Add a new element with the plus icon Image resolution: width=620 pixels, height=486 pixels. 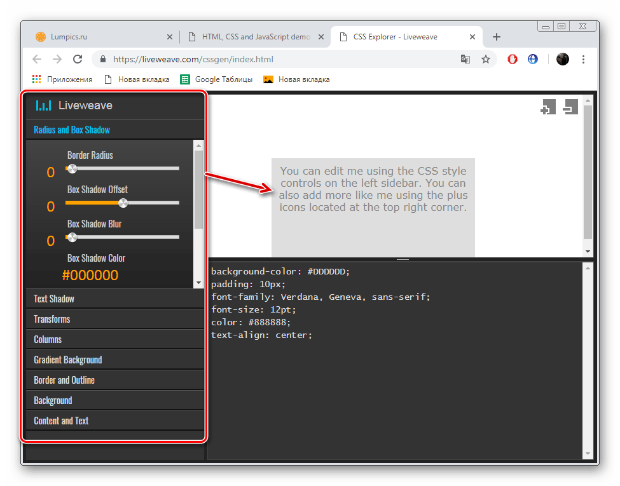548,107
